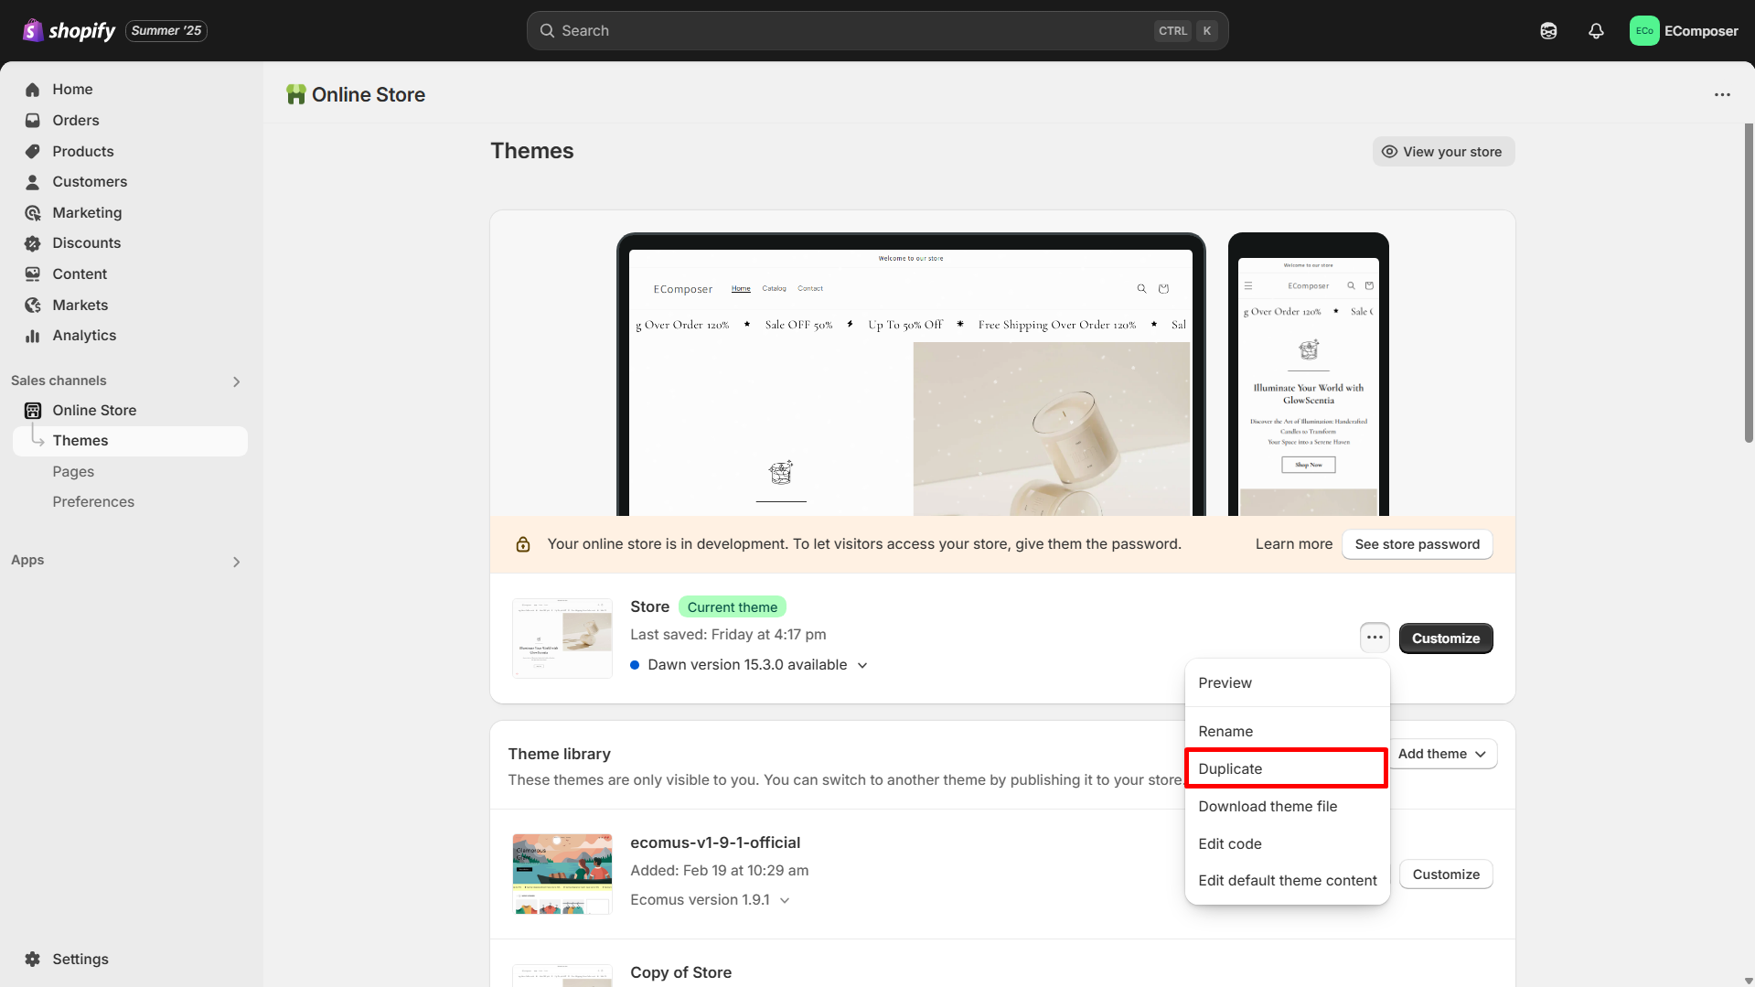Click the eye icon in View your store
The width and height of the screenshot is (1755, 987).
pos(1389,152)
